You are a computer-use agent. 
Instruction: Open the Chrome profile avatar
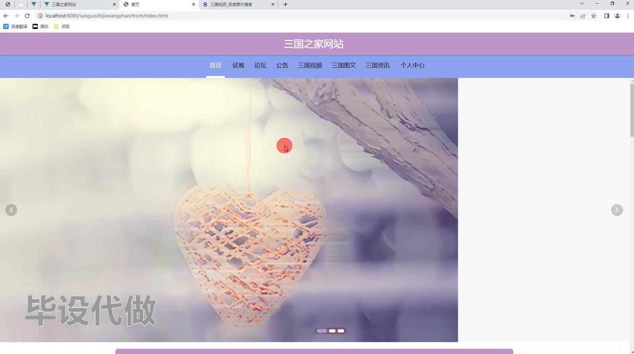coord(617,16)
